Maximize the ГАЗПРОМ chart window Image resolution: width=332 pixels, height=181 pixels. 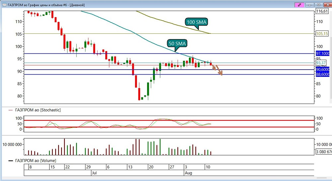point(319,5)
